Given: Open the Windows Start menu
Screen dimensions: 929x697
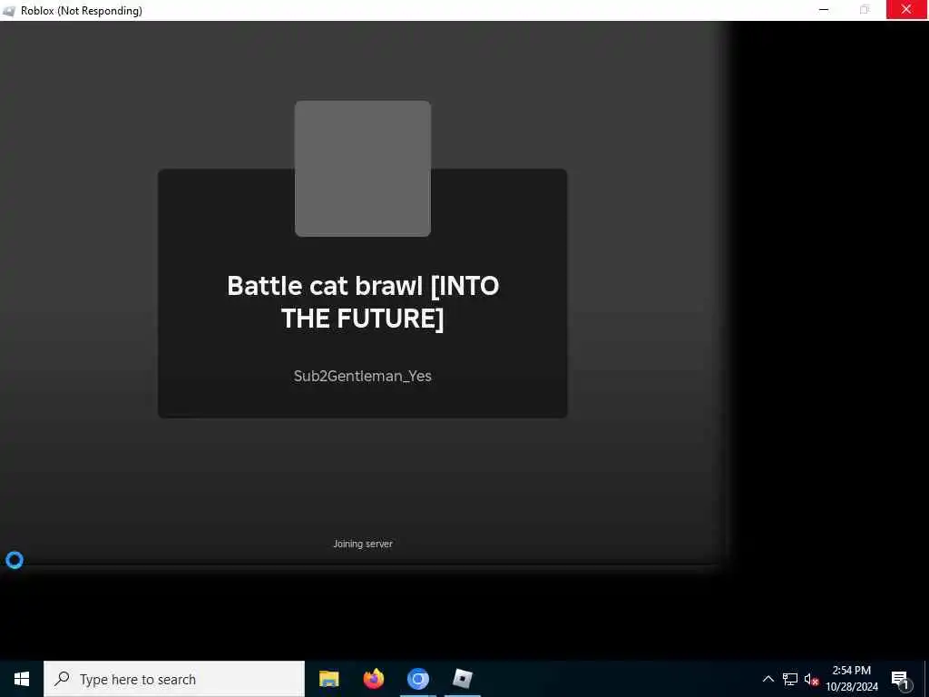Looking at the screenshot, I should (x=22, y=679).
